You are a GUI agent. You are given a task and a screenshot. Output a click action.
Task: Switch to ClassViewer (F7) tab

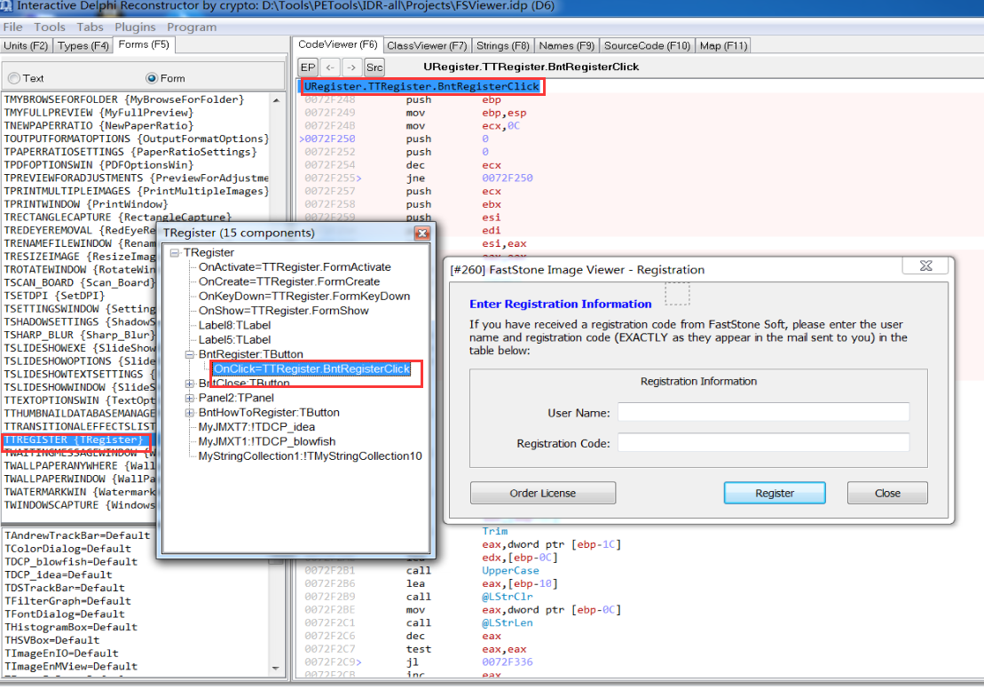point(427,46)
